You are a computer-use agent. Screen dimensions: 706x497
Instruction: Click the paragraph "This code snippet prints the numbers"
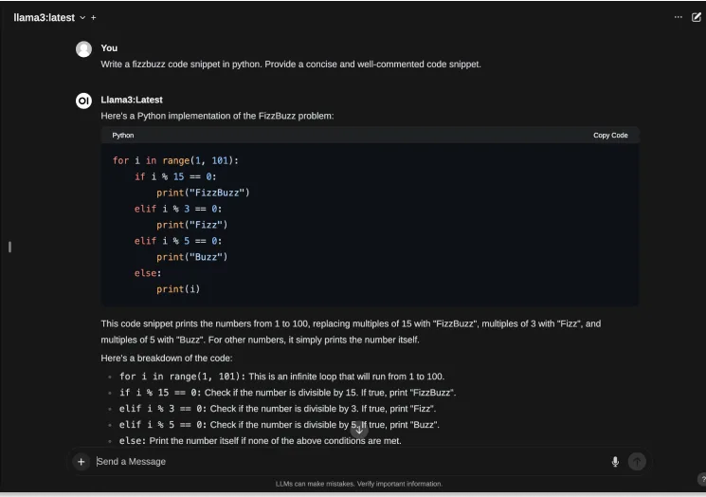coord(351,332)
